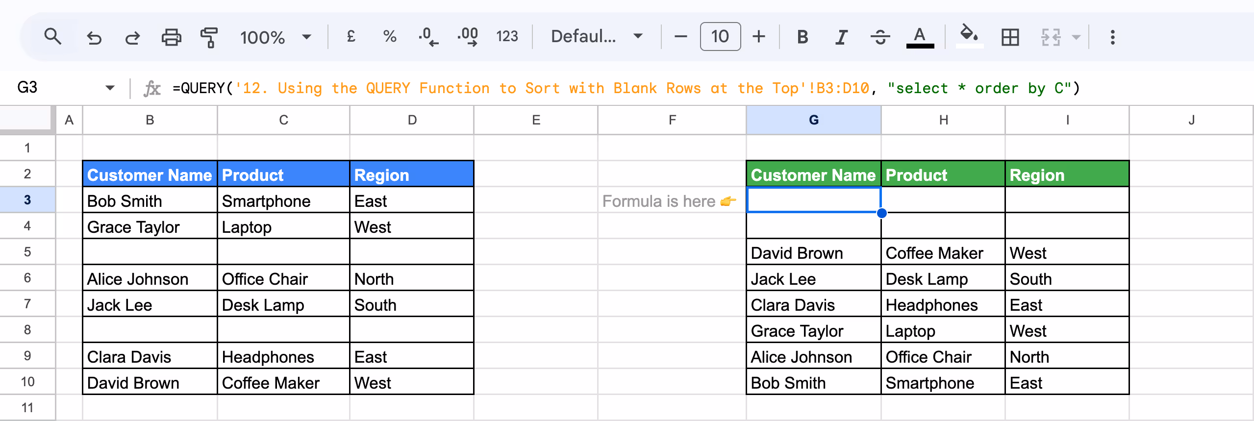Open more number formats 123
This screenshot has height=421, width=1254.
[x=507, y=36]
